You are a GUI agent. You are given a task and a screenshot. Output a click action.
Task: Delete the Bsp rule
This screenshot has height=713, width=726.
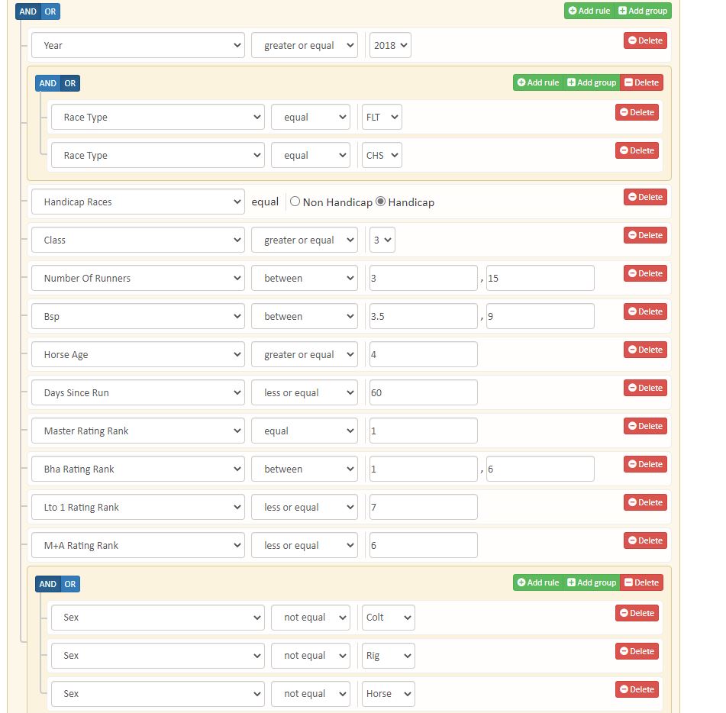[645, 311]
